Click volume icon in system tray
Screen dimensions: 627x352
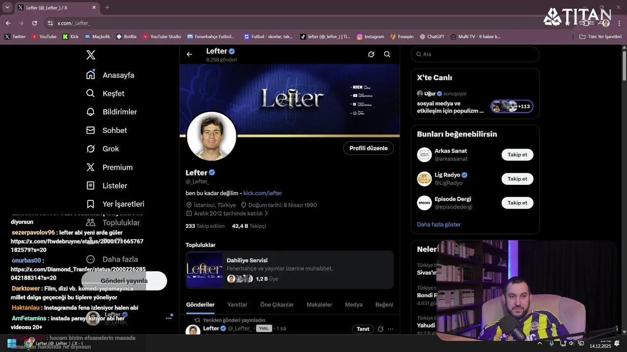click(572, 343)
